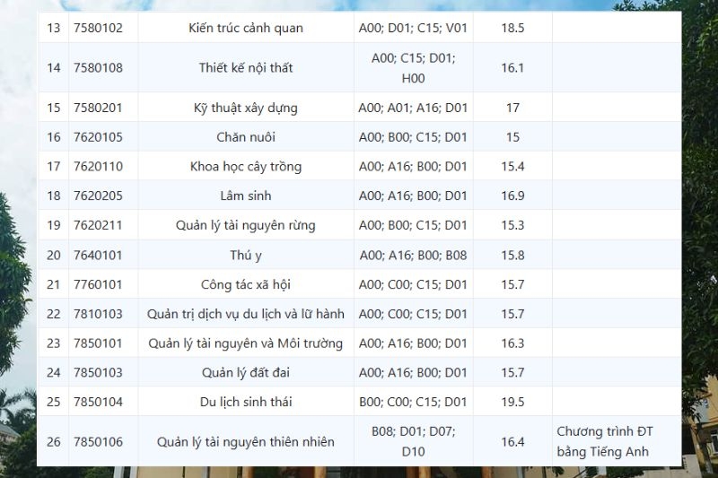Click code 7620205
Viewport: 718px width, 478px height.
coord(98,196)
